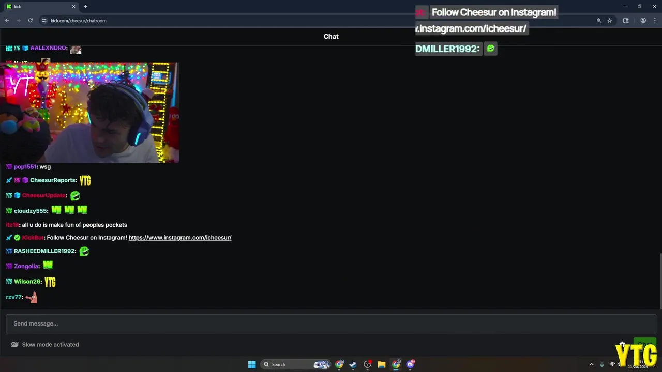This screenshot has width=662, height=372.
Task: Click the rzv77 username
Action: click(x=14, y=297)
